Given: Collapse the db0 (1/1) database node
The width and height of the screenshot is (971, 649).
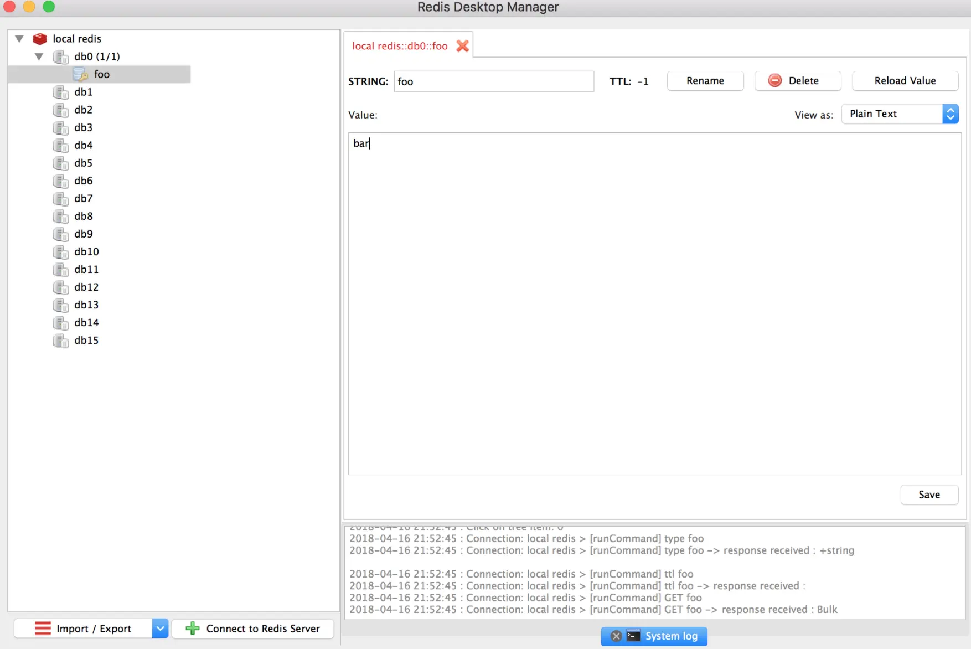Looking at the screenshot, I should (x=39, y=56).
